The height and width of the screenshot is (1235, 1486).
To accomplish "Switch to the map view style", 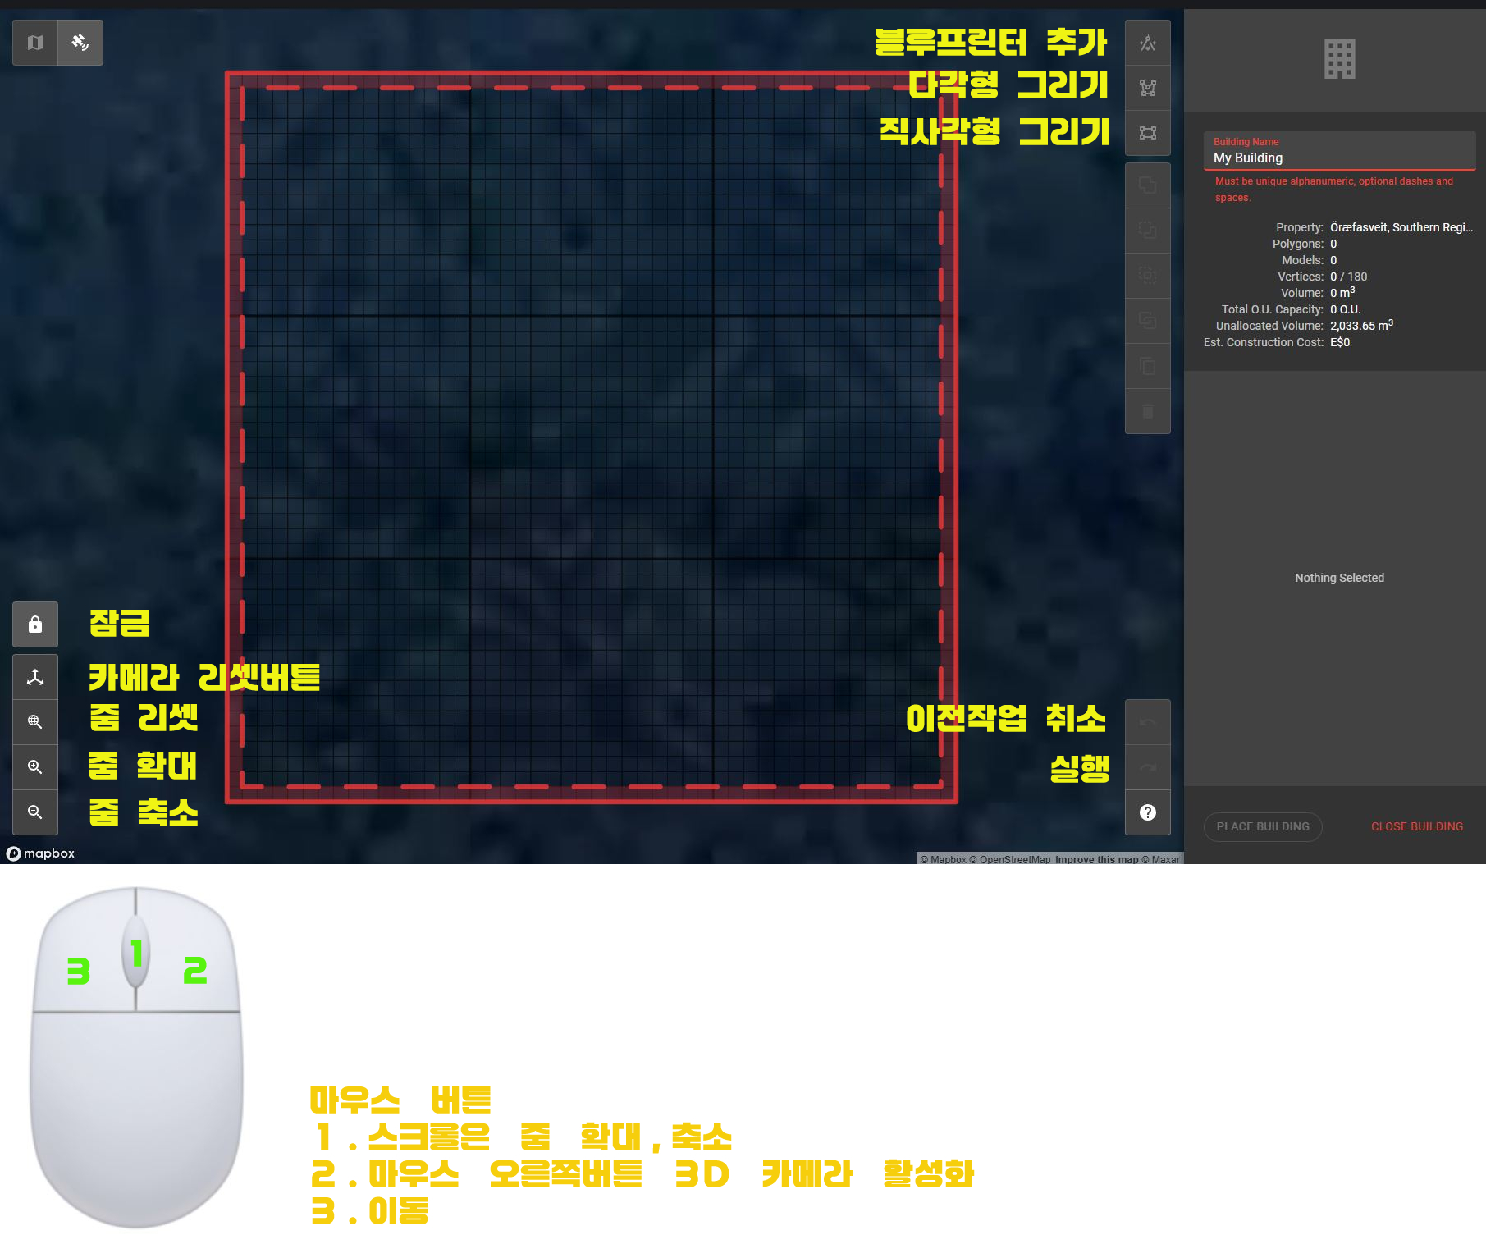I will point(35,43).
